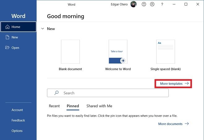Minimize the Word window

pyautogui.click(x=174, y=4)
